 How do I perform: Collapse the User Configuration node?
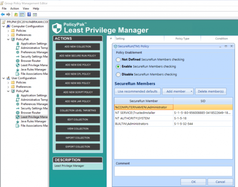[4, 78]
